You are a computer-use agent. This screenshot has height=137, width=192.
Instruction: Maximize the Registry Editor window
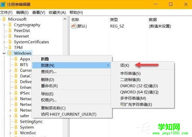(170, 4)
